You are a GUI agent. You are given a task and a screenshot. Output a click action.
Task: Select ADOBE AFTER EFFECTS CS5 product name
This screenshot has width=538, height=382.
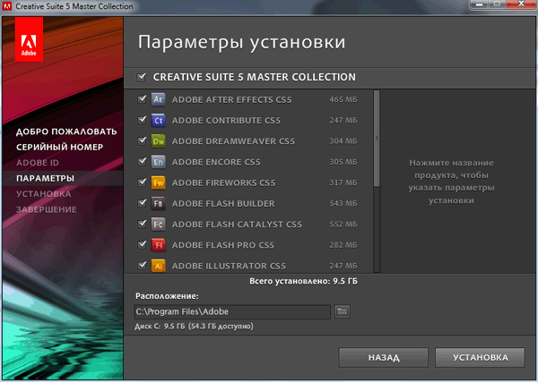231,99
